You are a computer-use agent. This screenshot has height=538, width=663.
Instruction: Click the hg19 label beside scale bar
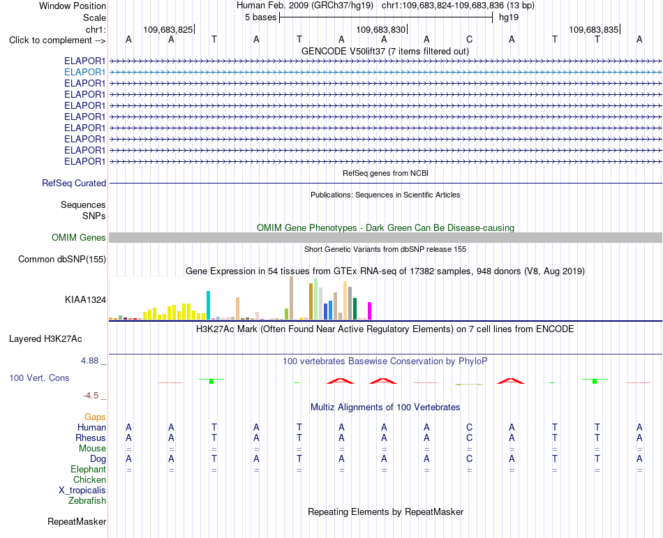[x=509, y=17]
